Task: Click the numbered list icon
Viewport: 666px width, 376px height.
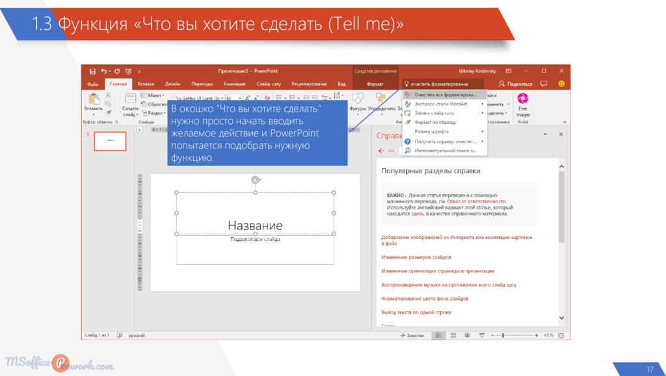Action: (x=293, y=98)
